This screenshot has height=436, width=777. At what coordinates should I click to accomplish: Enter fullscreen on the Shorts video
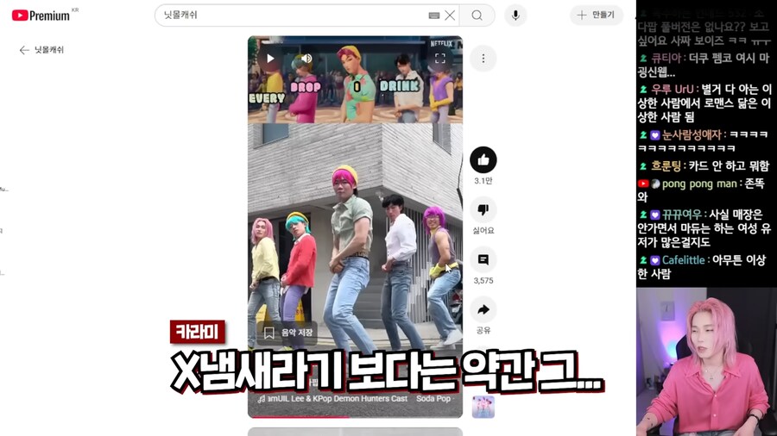440,59
